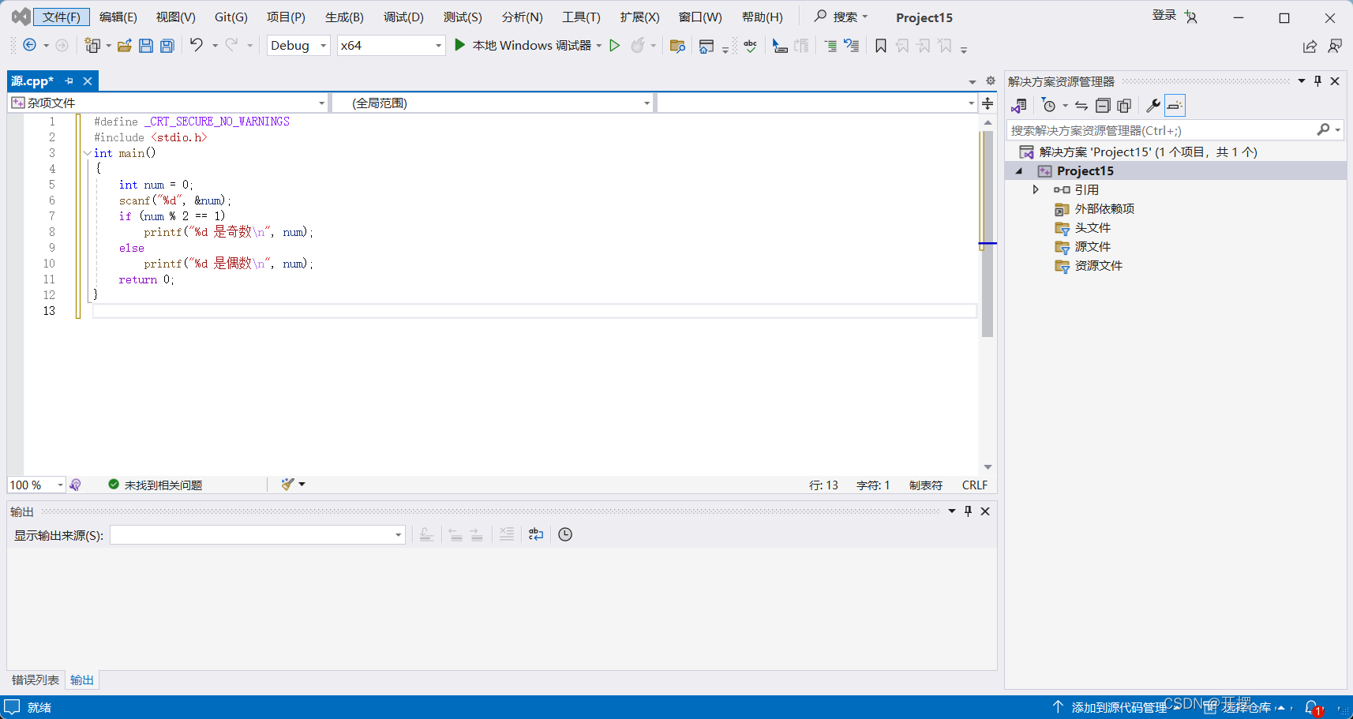Collapse the main function code block
The height and width of the screenshot is (719, 1353).
pyautogui.click(x=87, y=153)
